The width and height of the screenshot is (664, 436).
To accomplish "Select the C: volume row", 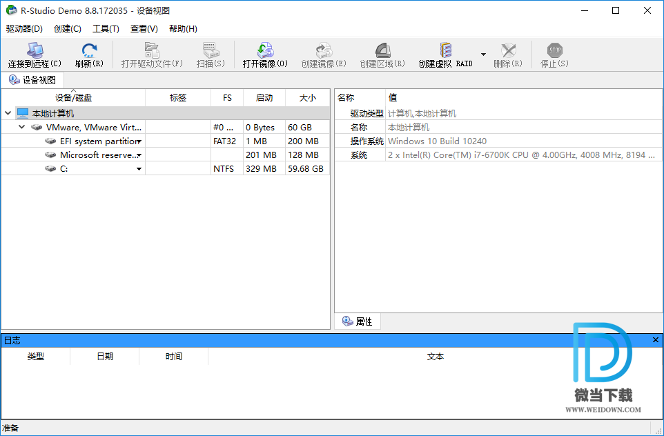I will (166, 168).
